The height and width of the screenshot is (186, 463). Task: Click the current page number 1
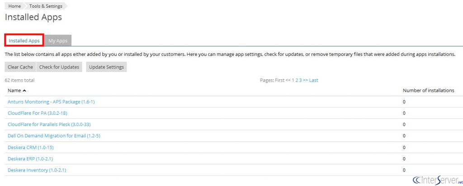pos(293,80)
